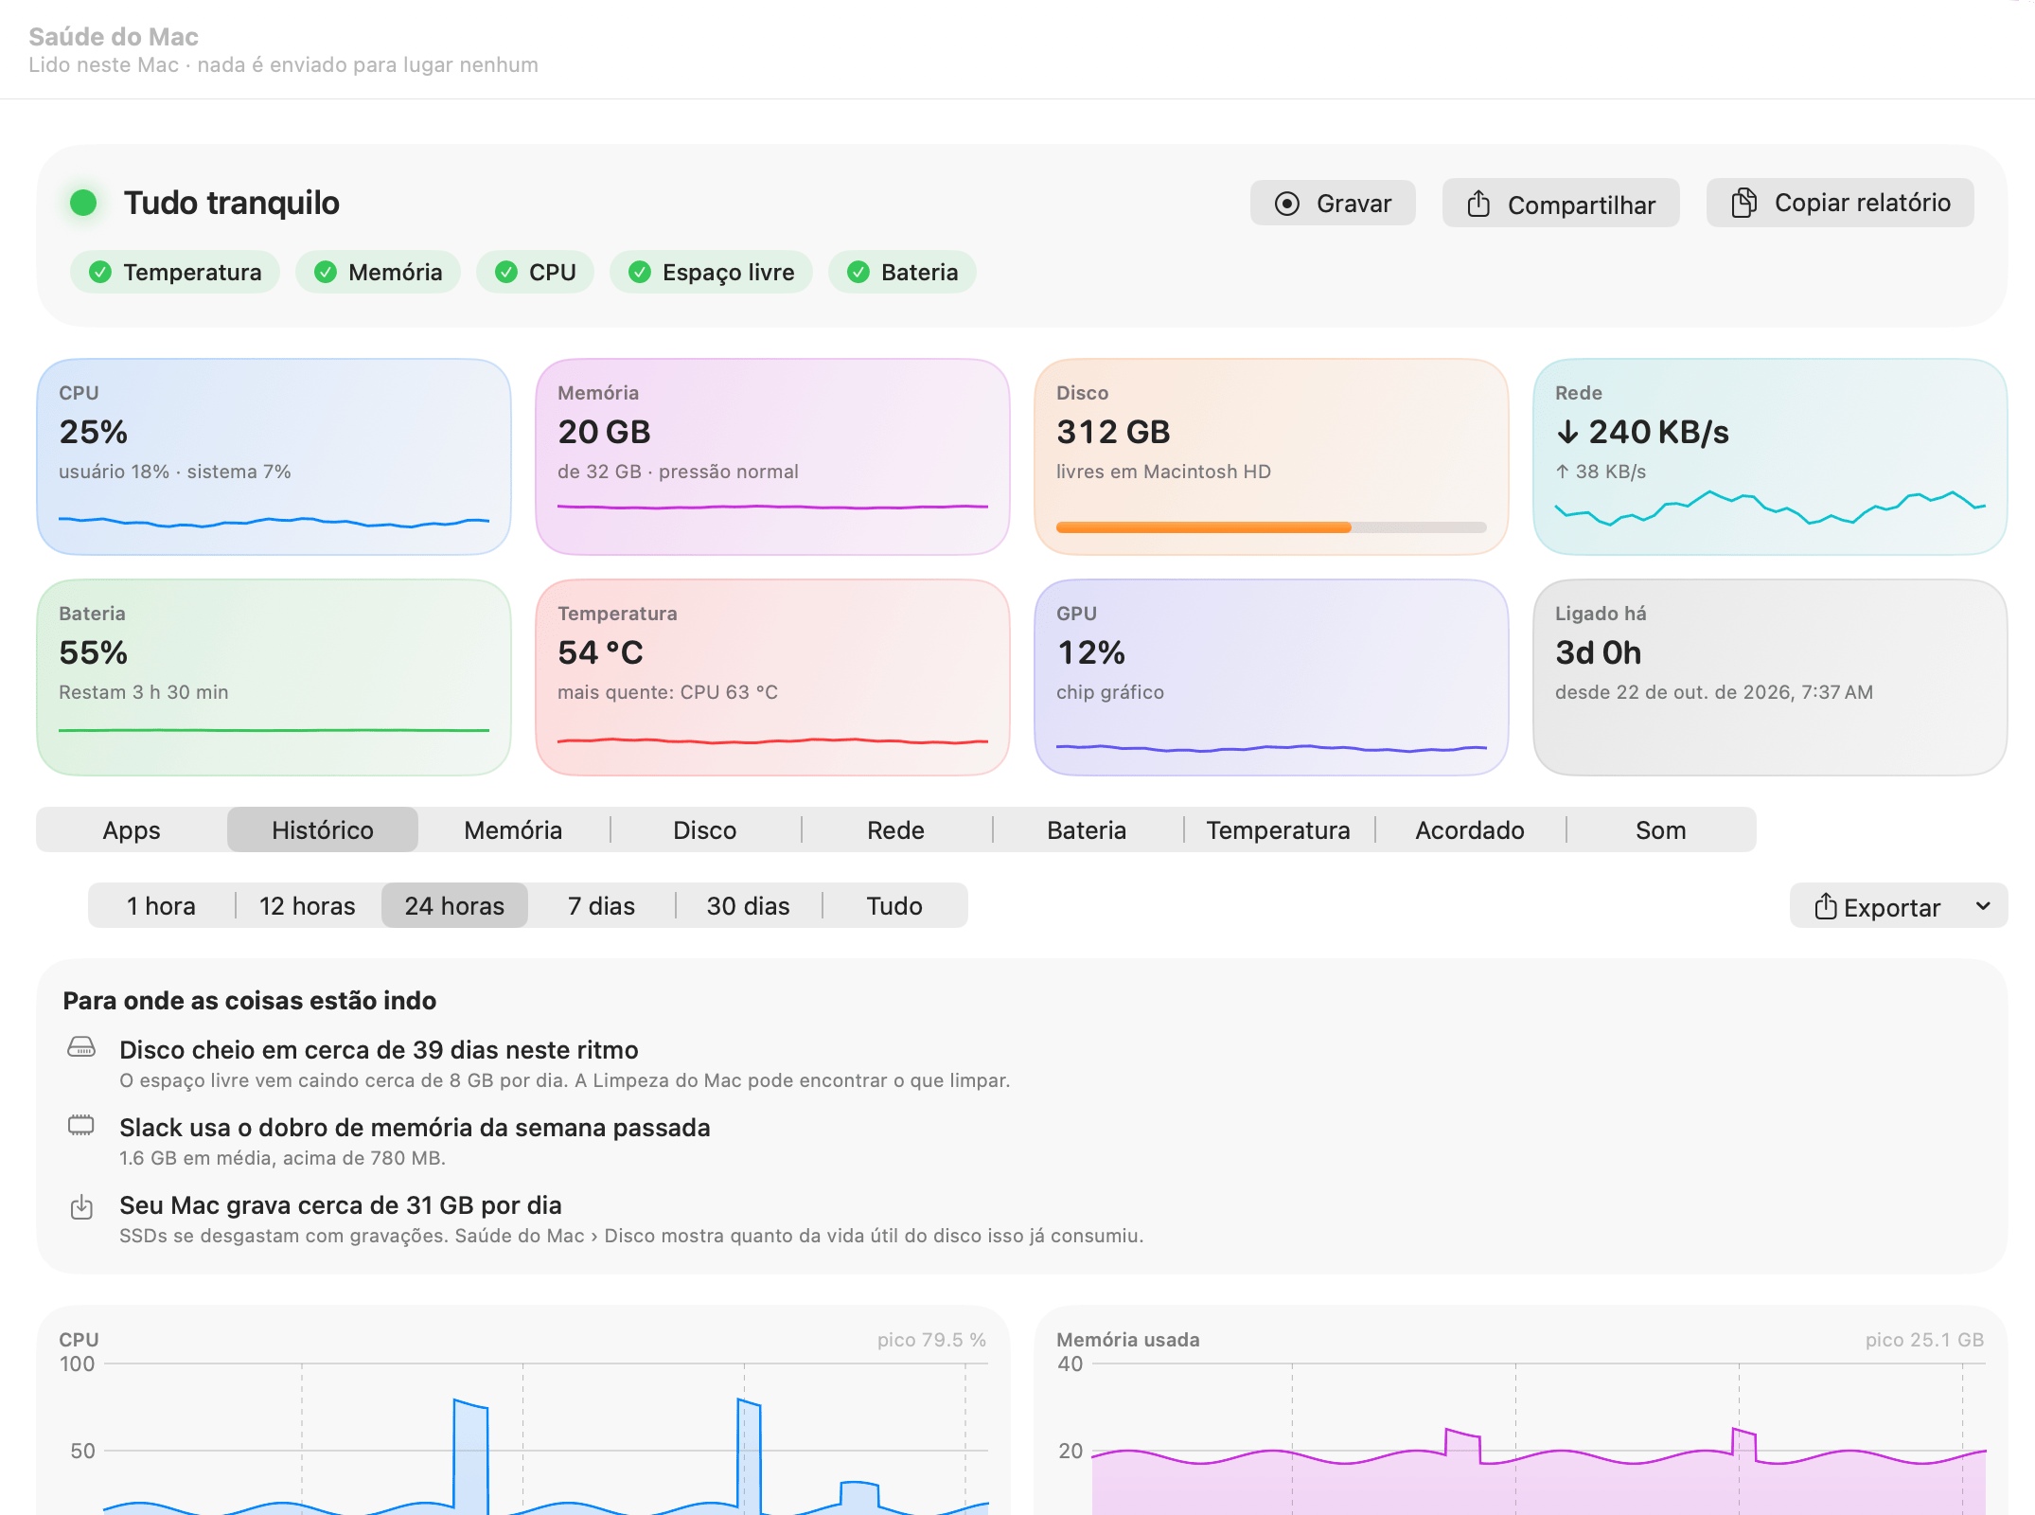Open the Temperatura 54 °C card
Image resolution: width=2035 pixels, height=1515 pixels.
(772, 677)
